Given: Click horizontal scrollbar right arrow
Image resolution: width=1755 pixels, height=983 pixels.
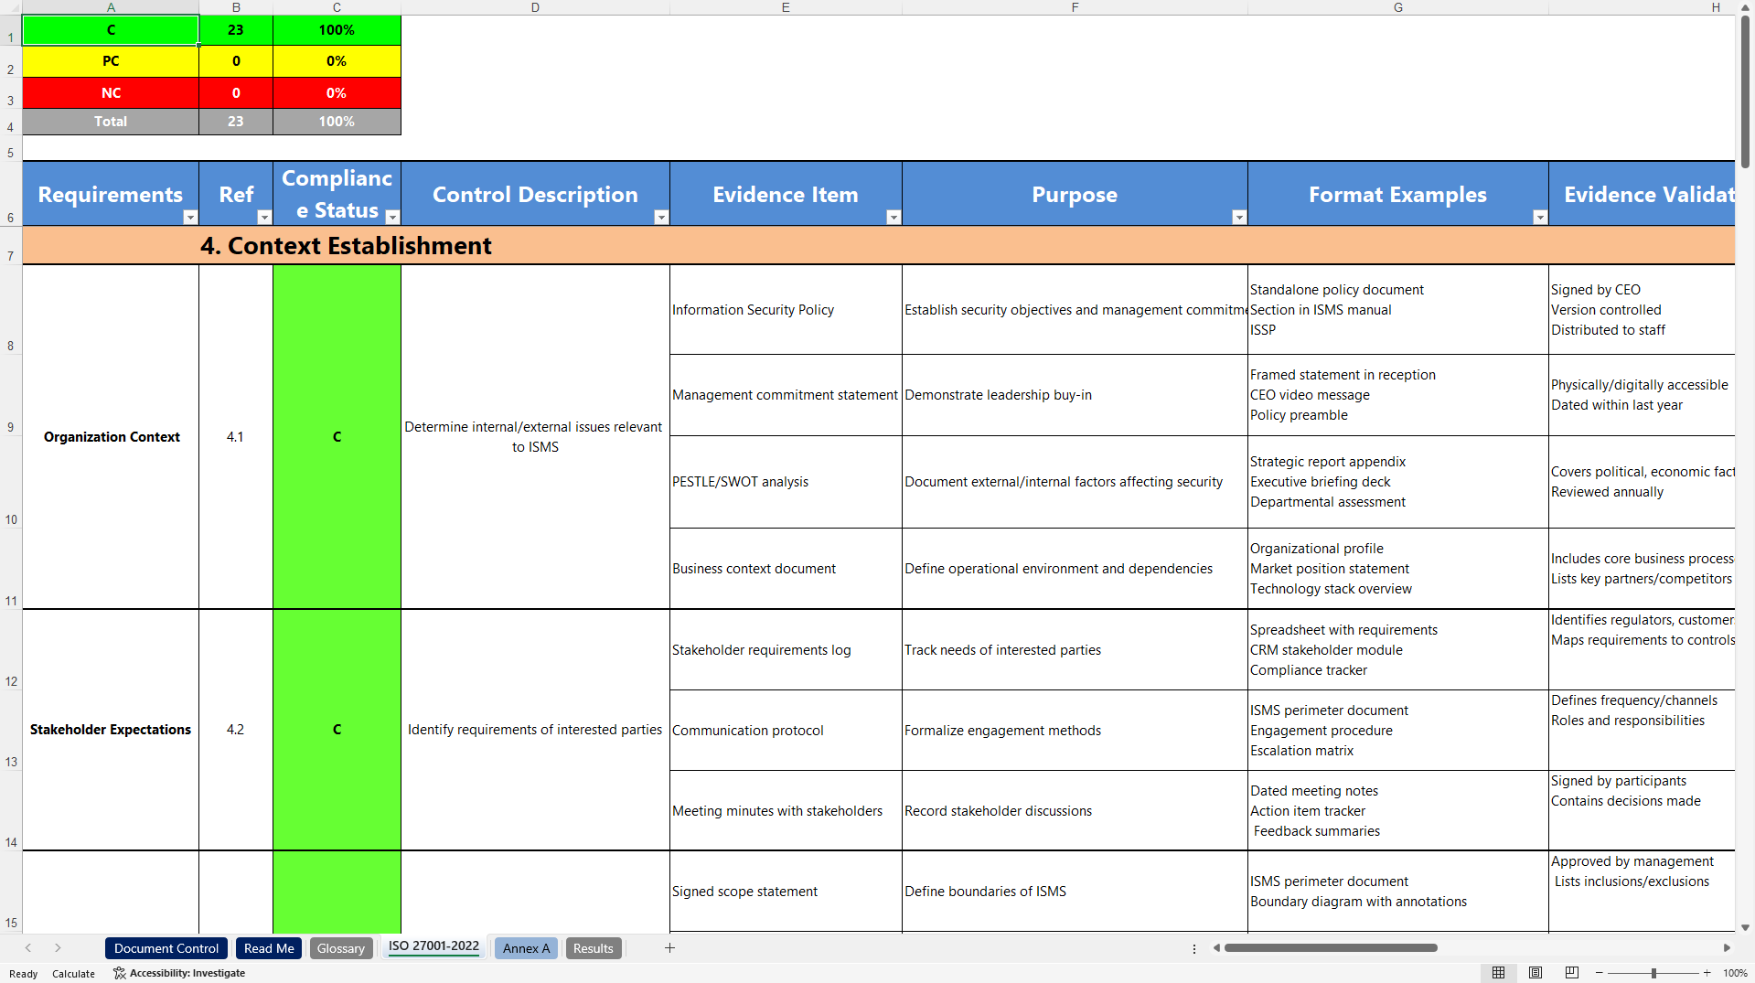Looking at the screenshot, I should click(x=1727, y=948).
